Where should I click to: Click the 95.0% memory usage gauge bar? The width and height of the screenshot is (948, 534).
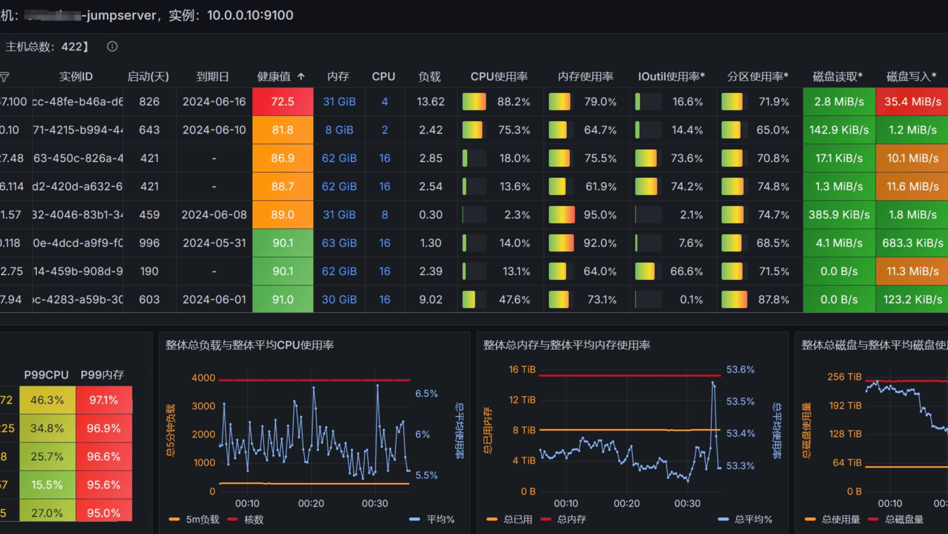(x=562, y=215)
